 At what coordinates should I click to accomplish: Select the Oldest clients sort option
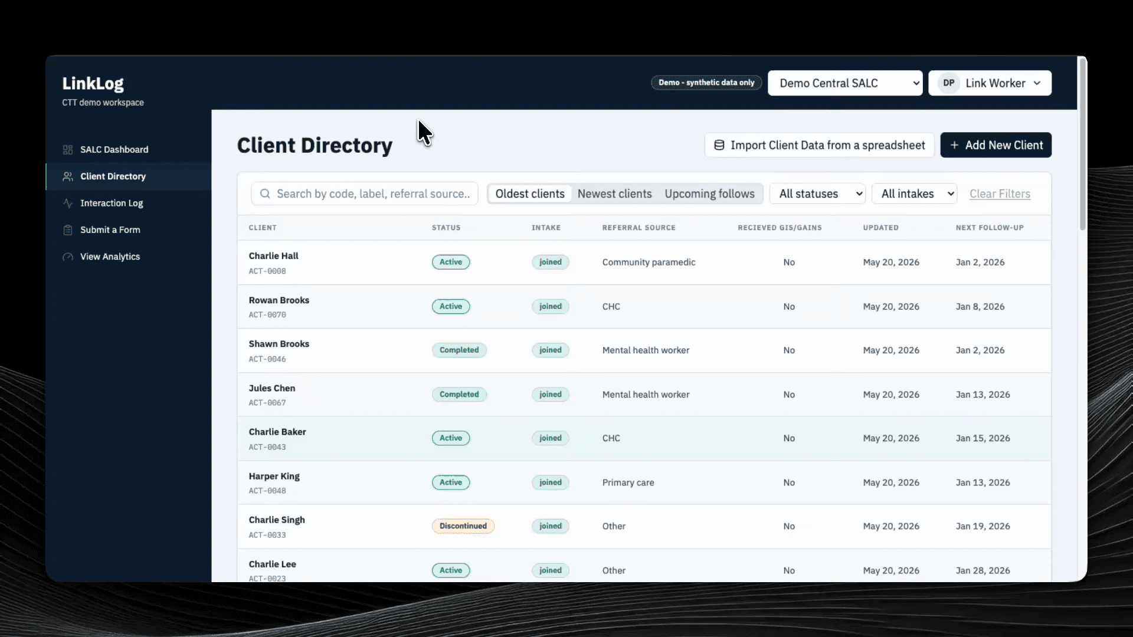coord(530,193)
